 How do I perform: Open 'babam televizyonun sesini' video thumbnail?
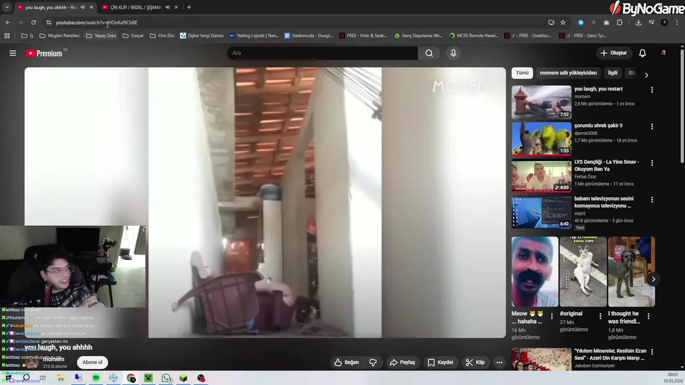click(x=541, y=211)
